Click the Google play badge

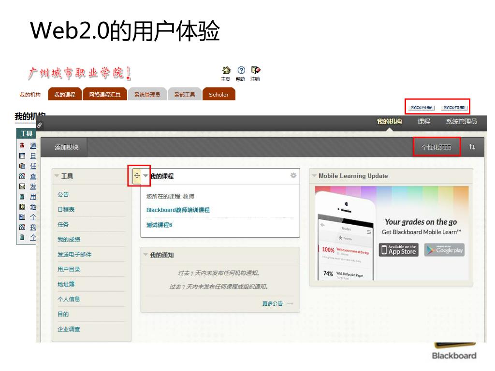(444, 250)
